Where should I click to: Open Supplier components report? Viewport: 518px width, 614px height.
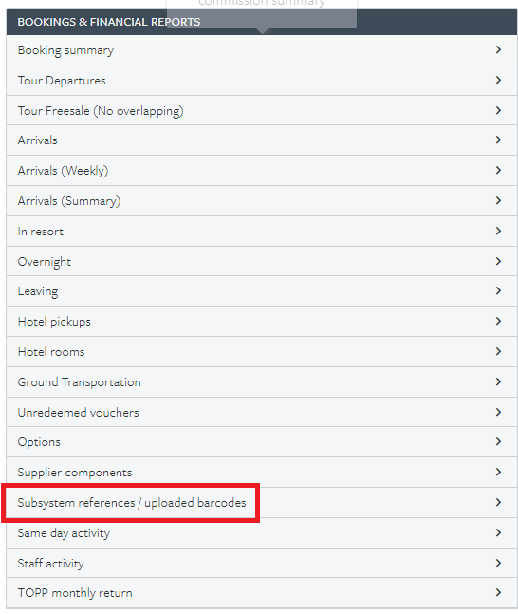262,472
